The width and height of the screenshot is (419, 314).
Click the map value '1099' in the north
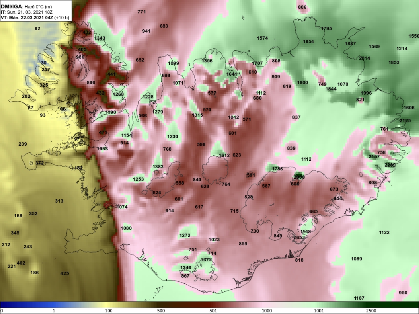[x=173, y=63]
